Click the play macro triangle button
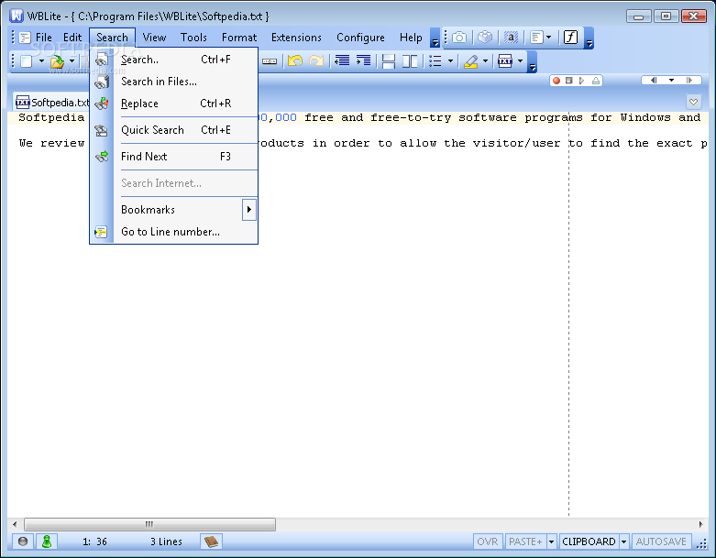The width and height of the screenshot is (716, 558). pyautogui.click(x=581, y=81)
